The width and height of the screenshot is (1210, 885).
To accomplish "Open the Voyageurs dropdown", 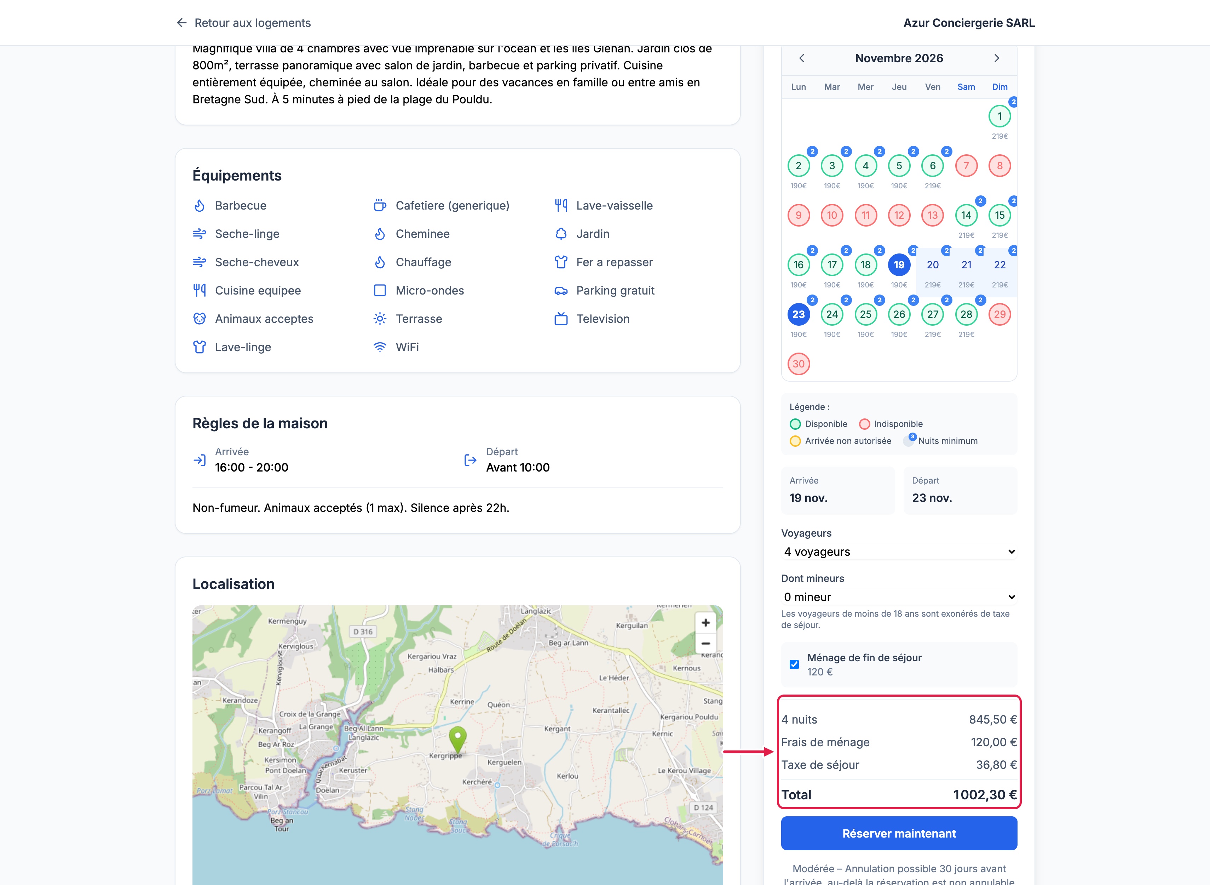I will pos(899,552).
